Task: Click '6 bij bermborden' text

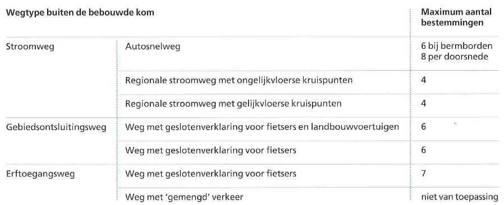Action: [457, 46]
